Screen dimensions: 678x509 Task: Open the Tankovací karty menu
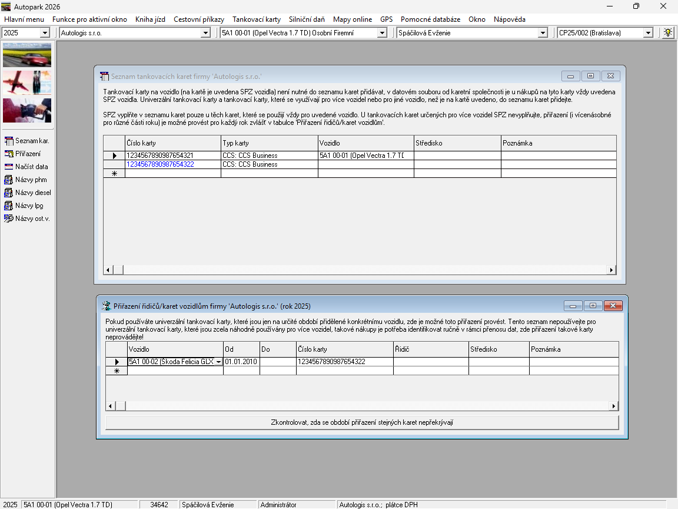[256, 19]
